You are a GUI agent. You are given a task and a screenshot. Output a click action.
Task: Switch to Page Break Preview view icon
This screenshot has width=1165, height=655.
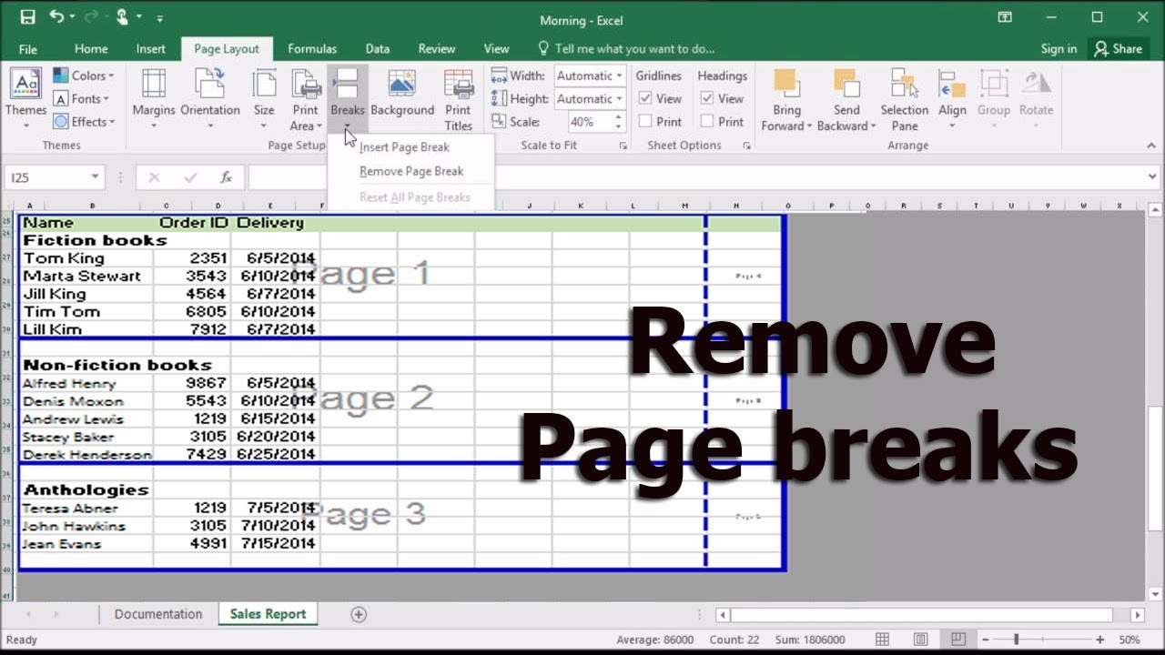pyautogui.click(x=957, y=640)
